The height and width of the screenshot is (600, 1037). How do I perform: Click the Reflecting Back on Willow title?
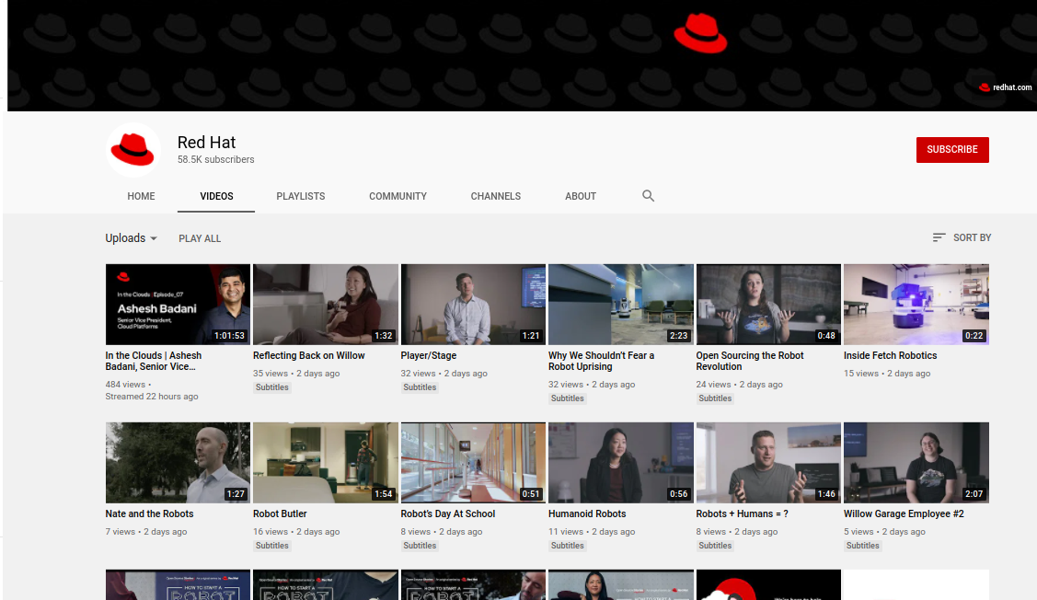[309, 355]
